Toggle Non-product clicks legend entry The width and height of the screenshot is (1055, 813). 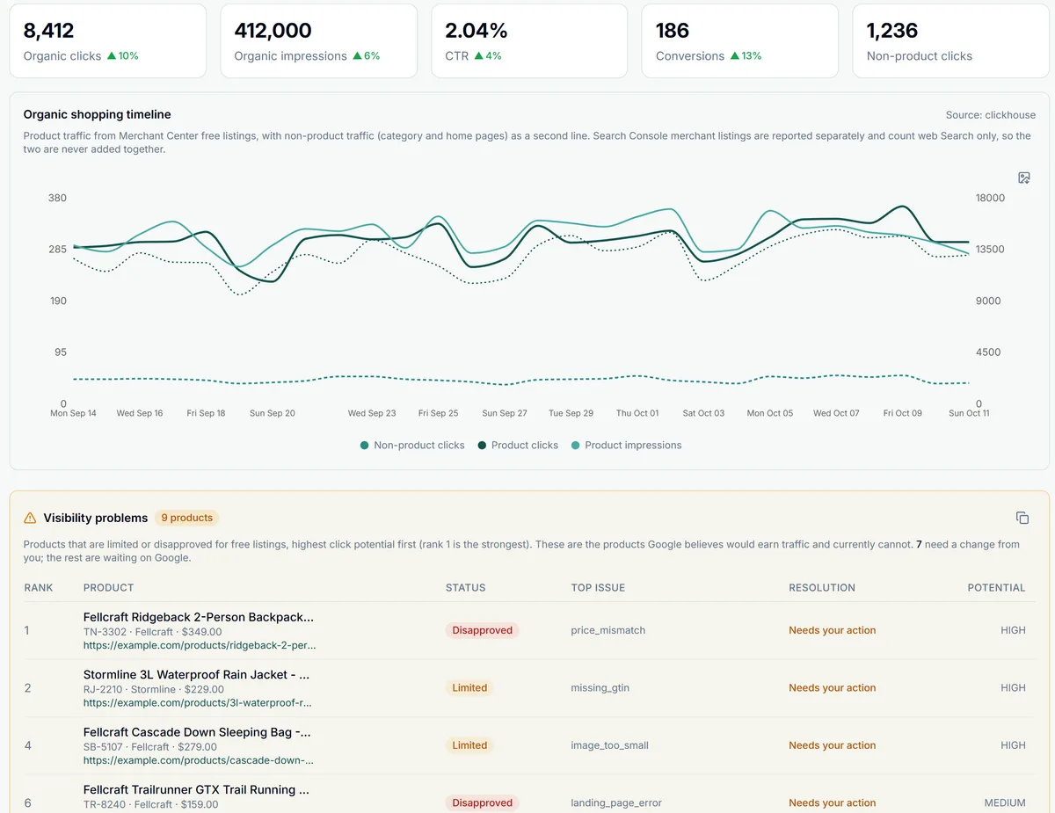coord(412,446)
